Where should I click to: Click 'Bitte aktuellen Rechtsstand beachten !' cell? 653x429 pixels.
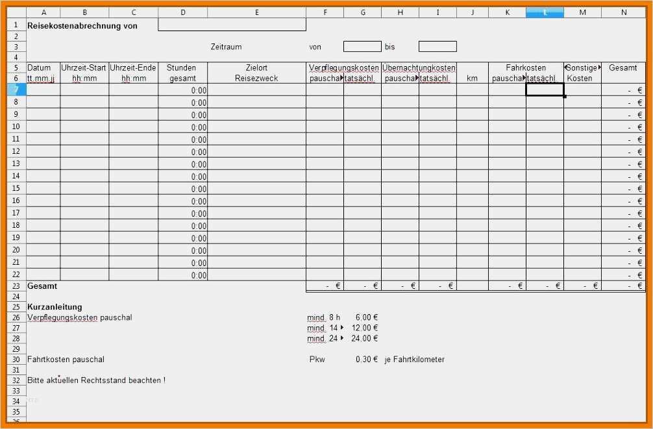[96, 380]
